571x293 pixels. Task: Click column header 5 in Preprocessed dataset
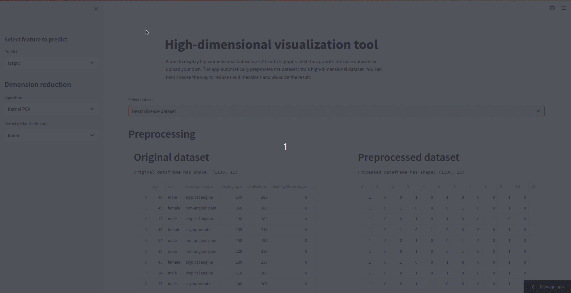(443, 186)
